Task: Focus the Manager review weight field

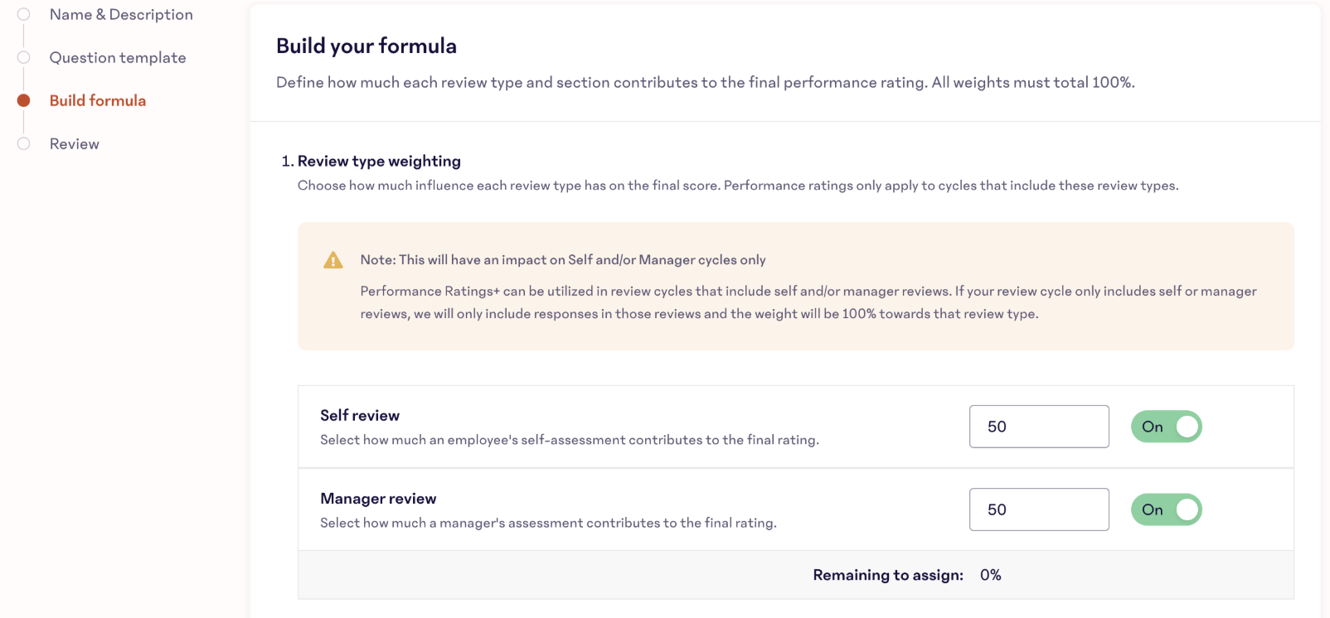Action: tap(1038, 509)
